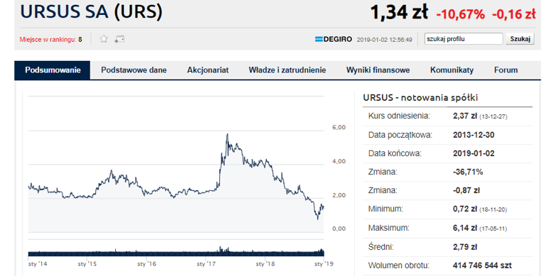
Task: Click the ranking position number 8
Action: [x=80, y=40]
